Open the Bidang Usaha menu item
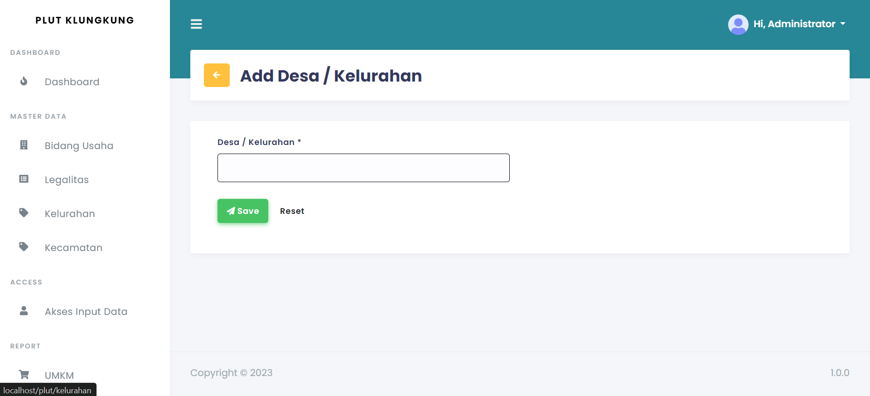The image size is (870, 396). click(79, 146)
